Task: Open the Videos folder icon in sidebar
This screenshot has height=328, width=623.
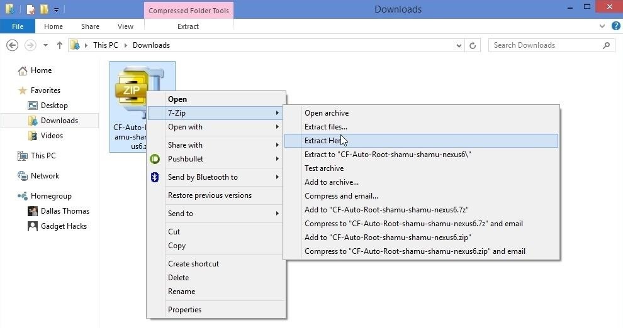Action: [33, 136]
